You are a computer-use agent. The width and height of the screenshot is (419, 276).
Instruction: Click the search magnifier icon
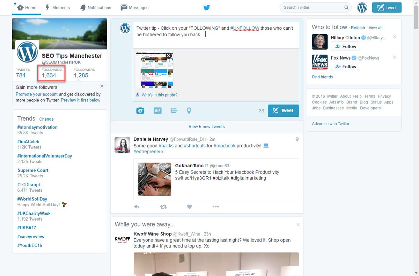click(346, 7)
